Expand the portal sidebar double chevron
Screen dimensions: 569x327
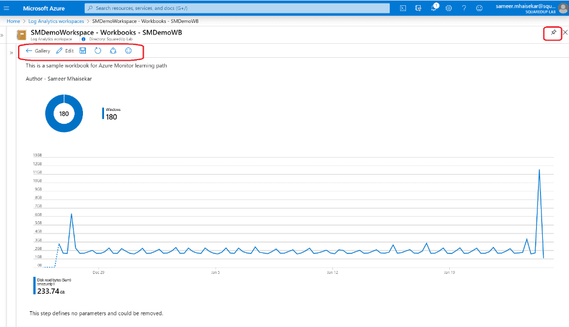tap(2, 35)
